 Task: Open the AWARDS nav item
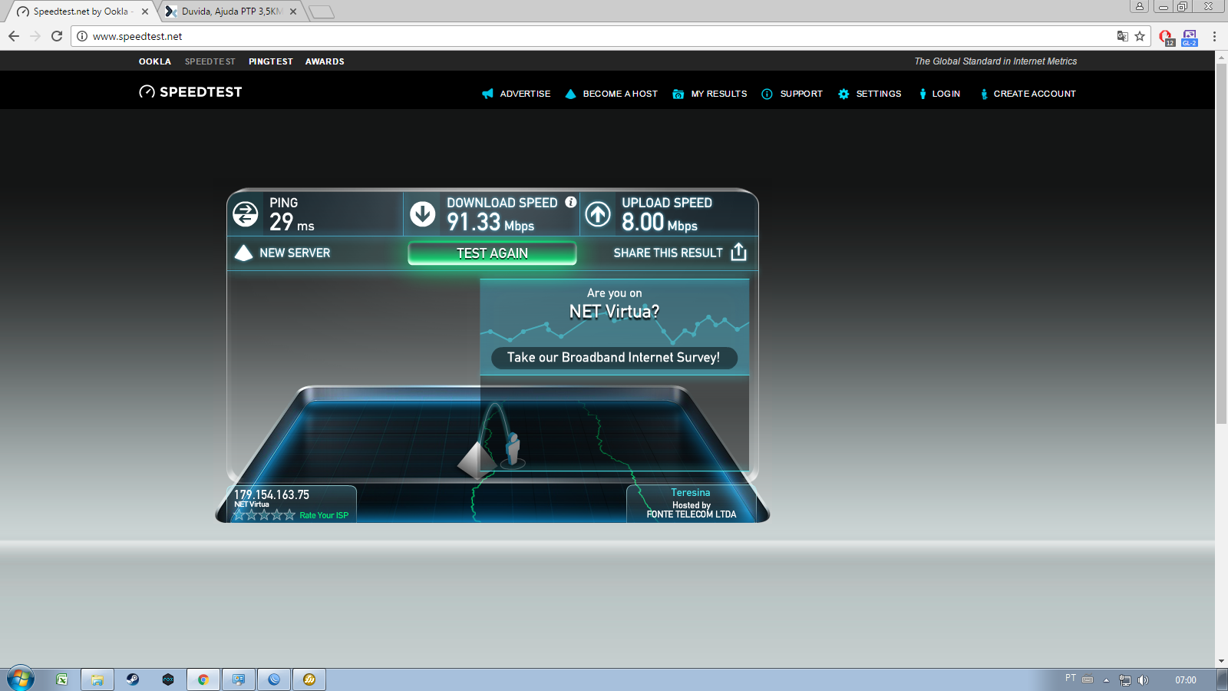(325, 61)
